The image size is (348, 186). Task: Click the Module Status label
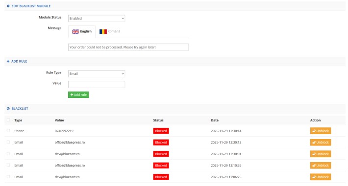pyautogui.click(x=50, y=17)
